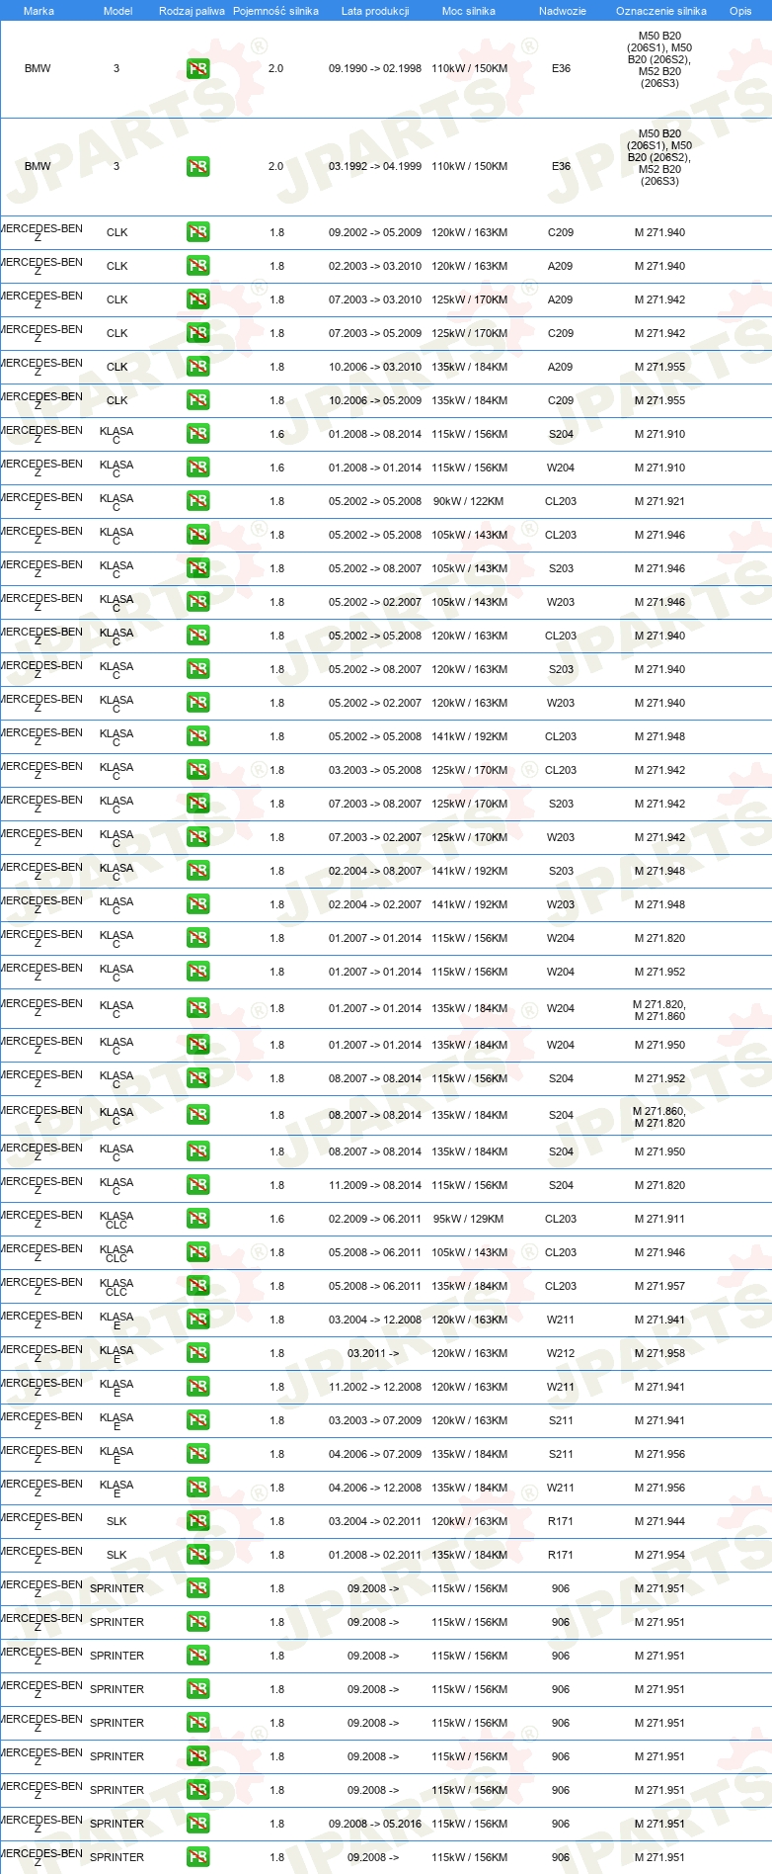The height and width of the screenshot is (1874, 772).
Task: Select the 'M 271.954' engine code cell
Action: click(659, 1555)
